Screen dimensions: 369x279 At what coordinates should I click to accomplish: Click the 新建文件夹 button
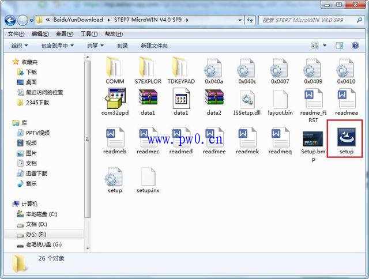pyautogui.click(x=154, y=46)
